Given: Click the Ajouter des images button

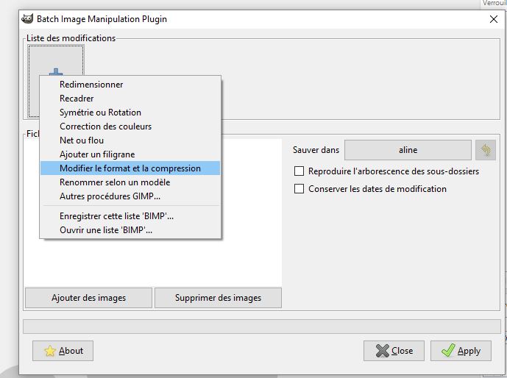Looking at the screenshot, I should point(88,298).
